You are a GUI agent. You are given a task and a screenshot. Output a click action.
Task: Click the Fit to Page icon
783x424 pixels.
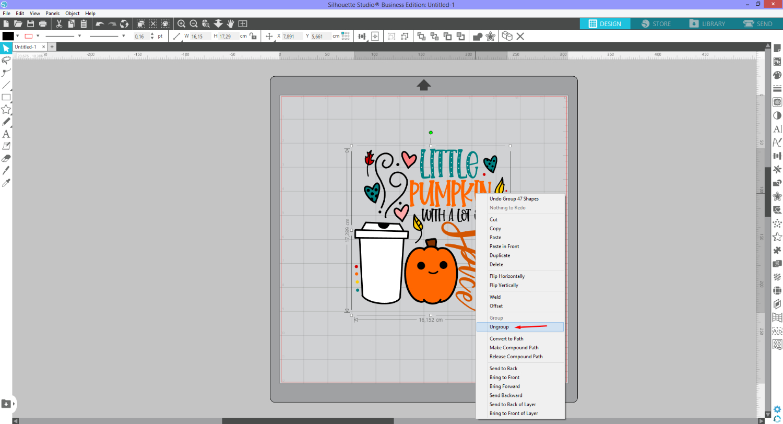[243, 24]
